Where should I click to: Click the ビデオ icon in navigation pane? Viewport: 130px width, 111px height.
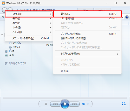6,51
